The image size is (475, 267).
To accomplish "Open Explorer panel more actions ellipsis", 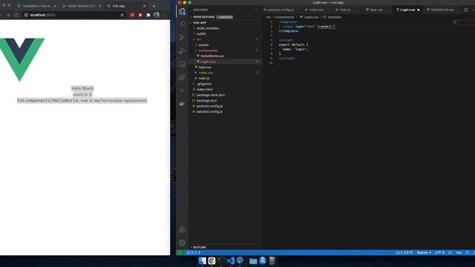I will coord(255,10).
